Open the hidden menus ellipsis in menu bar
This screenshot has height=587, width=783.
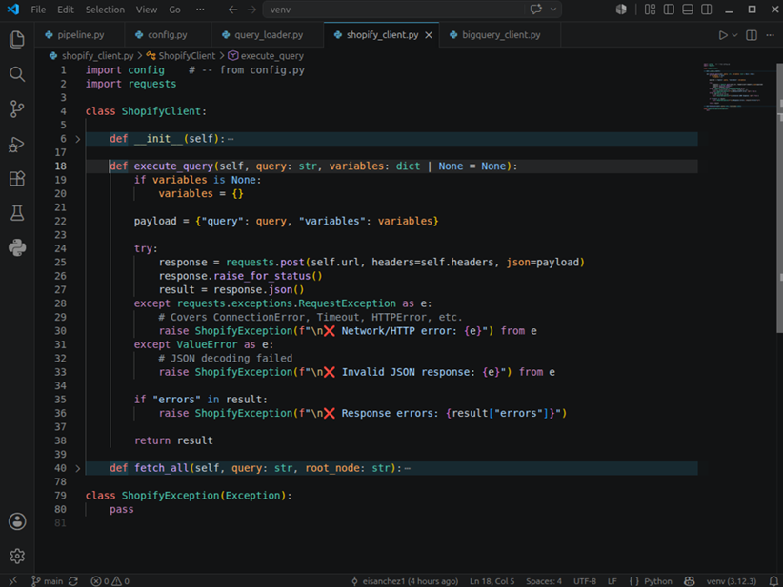click(x=200, y=10)
